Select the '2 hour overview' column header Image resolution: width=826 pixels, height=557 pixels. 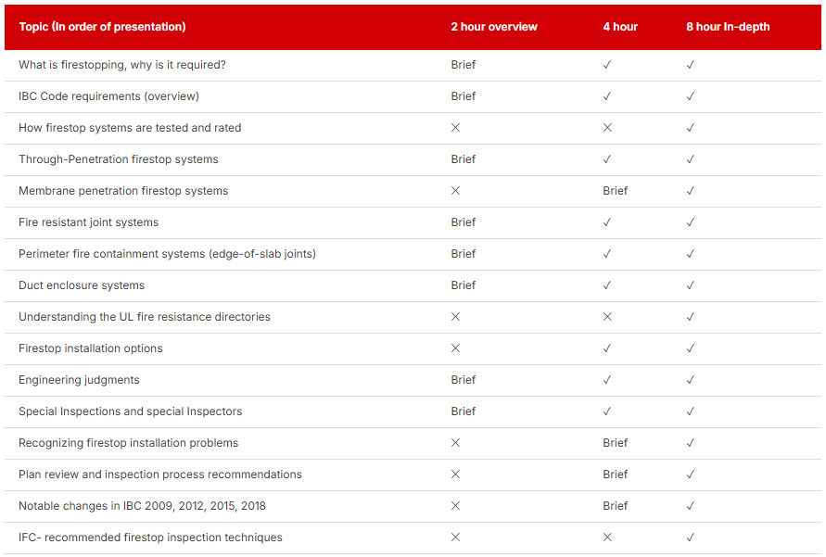pos(493,27)
